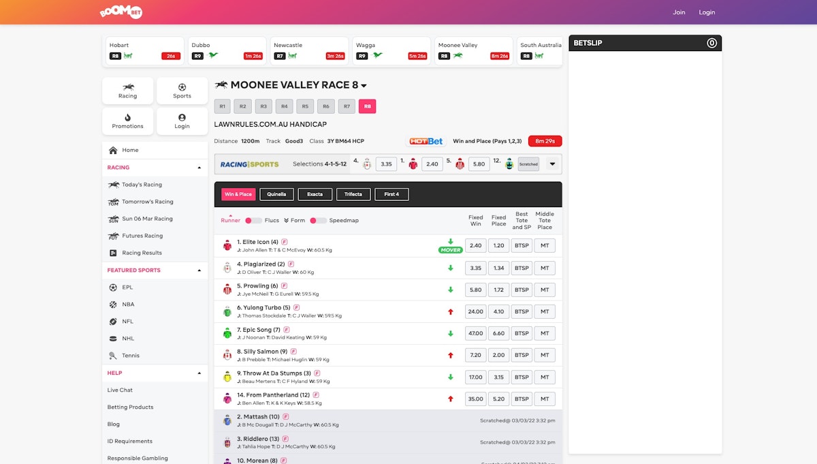Viewport: 817px width, 464px height.
Task: Click 2.40 fixed win odds for Elite Icon
Action: (475, 246)
